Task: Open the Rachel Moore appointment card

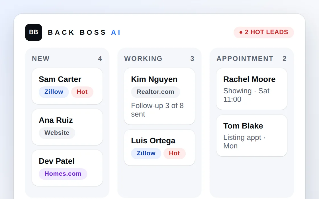Action: pos(252,89)
